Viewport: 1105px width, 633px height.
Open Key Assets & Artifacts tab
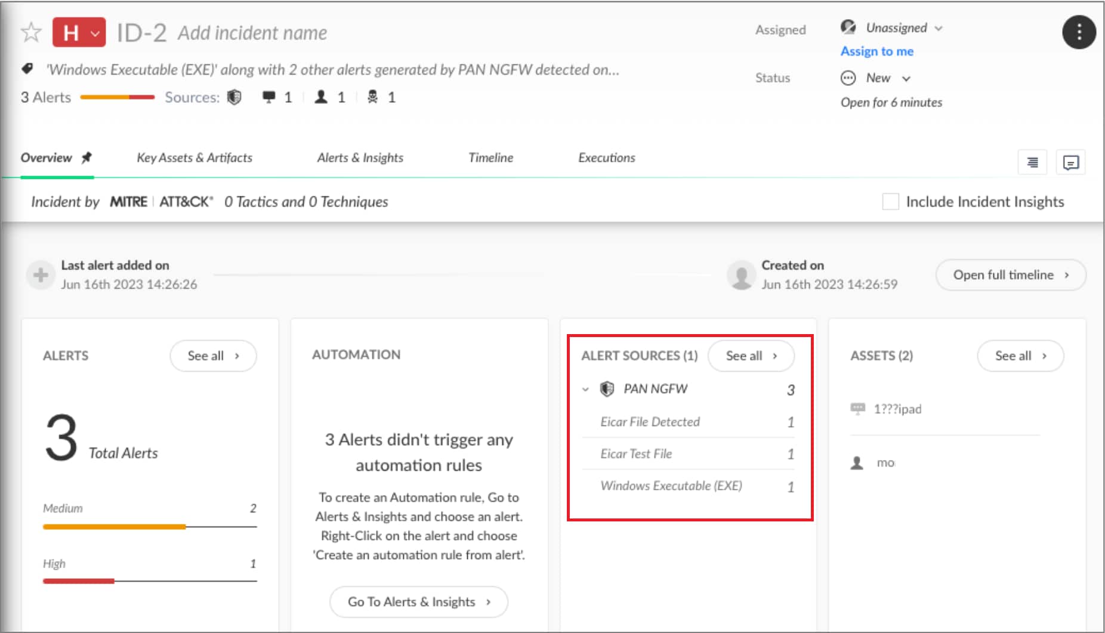[x=195, y=158]
